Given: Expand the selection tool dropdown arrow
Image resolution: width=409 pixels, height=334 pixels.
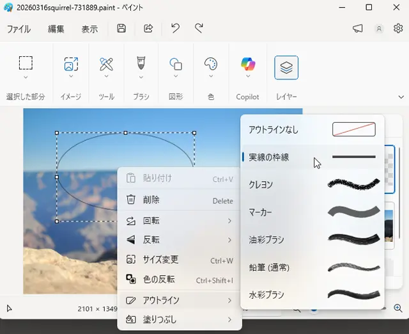Looking at the screenshot, I should (26, 77).
